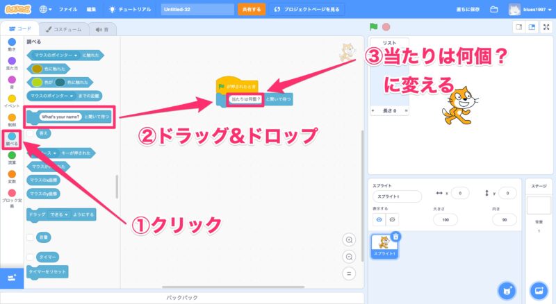Open the ファイル menu
The height and width of the screenshot is (304, 556).
68,10
